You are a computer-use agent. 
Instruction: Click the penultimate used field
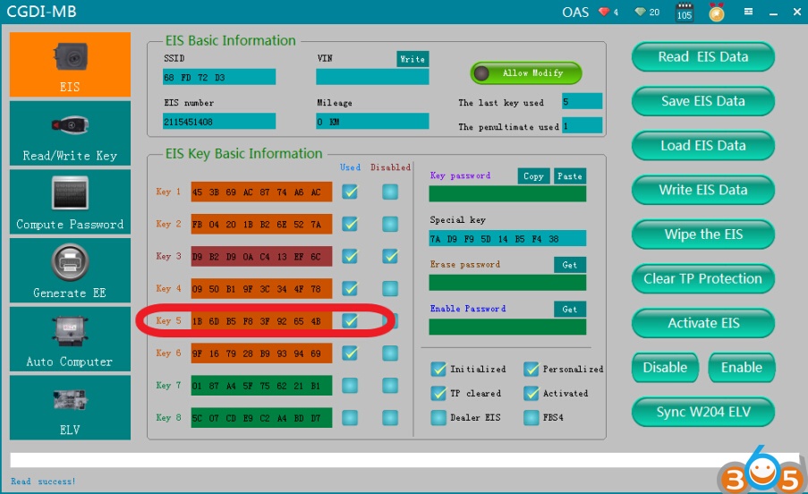tap(582, 125)
